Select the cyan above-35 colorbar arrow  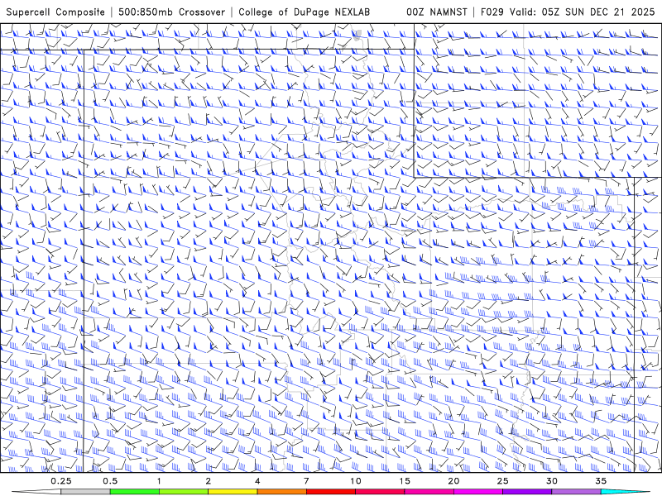point(626,492)
